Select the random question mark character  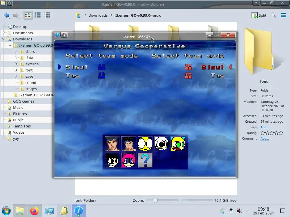145,160
